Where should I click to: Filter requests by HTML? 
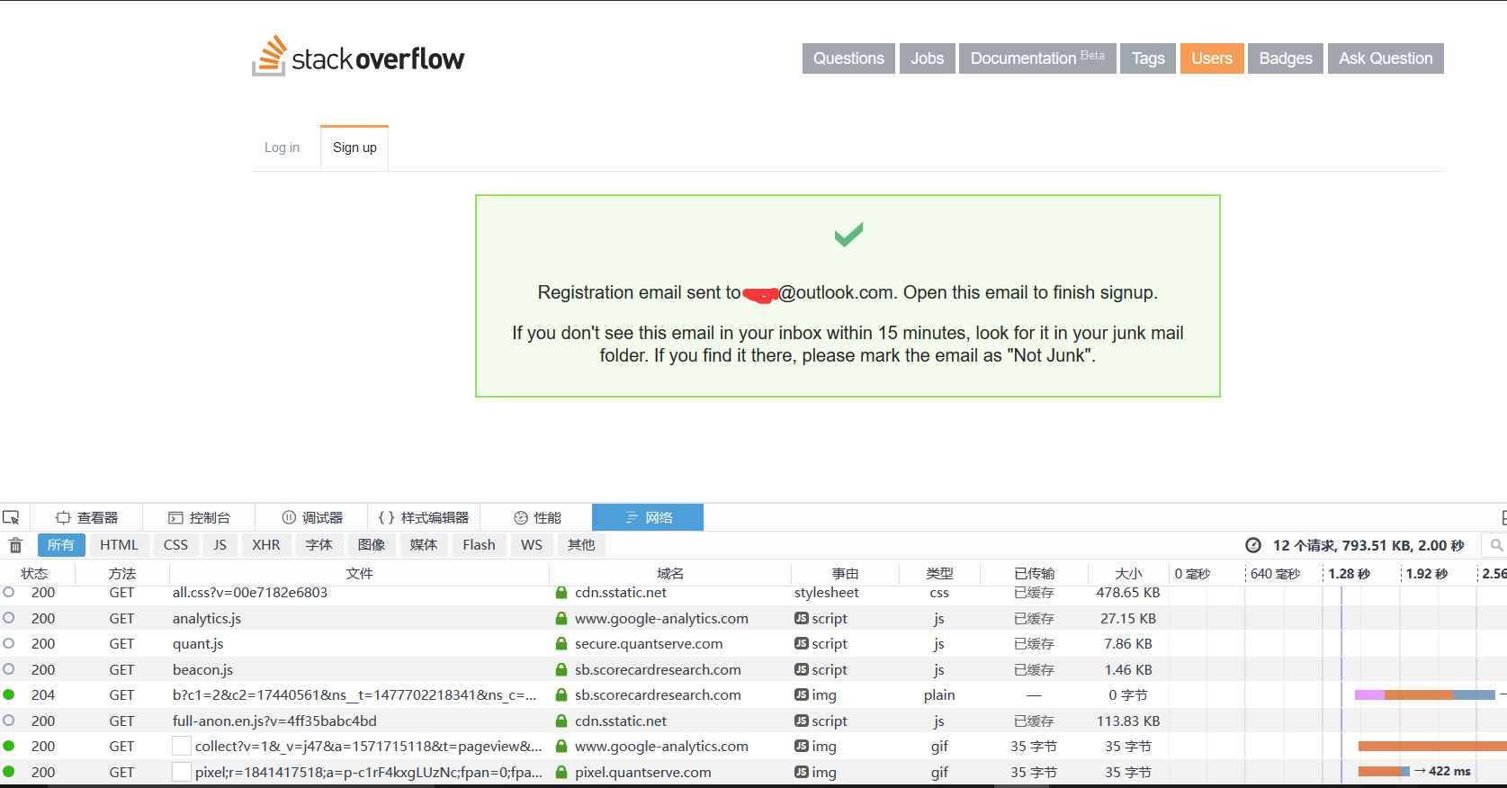(x=119, y=545)
